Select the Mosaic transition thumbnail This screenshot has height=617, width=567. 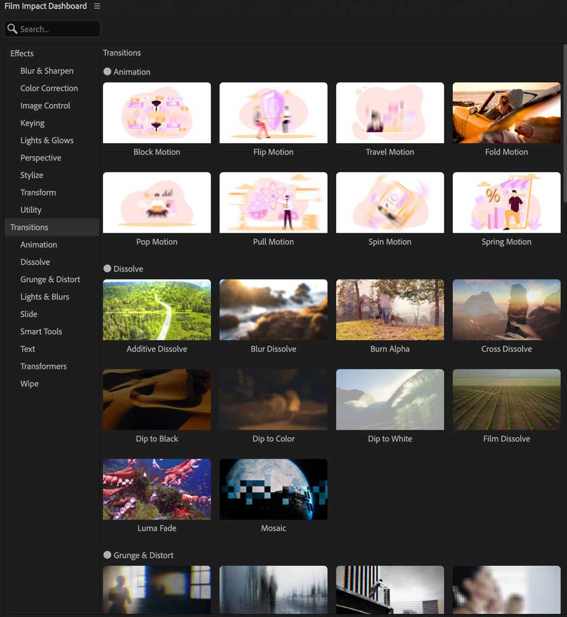273,489
